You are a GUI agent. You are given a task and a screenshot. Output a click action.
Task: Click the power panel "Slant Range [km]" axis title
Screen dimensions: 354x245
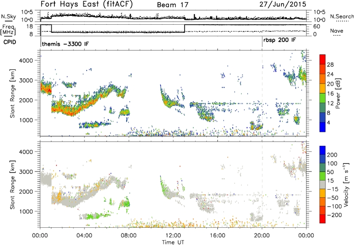[x=12, y=93]
